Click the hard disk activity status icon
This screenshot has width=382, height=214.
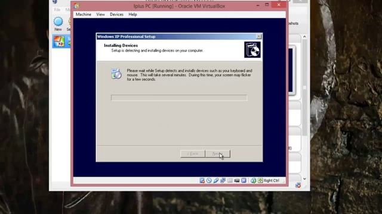coord(202,181)
